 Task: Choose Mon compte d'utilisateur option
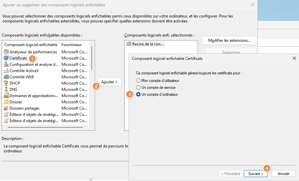[x=138, y=81]
